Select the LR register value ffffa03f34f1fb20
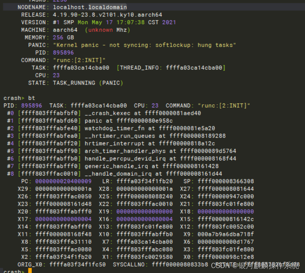This screenshot has height=273, width=305. point(144,181)
